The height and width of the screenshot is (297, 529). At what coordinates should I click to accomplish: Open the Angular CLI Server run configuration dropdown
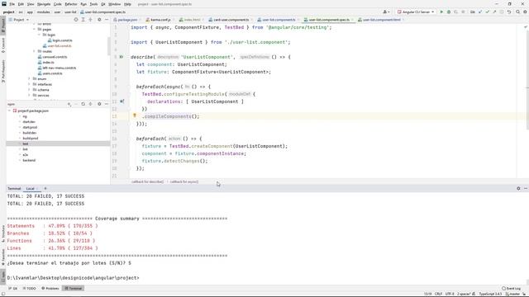416,12
